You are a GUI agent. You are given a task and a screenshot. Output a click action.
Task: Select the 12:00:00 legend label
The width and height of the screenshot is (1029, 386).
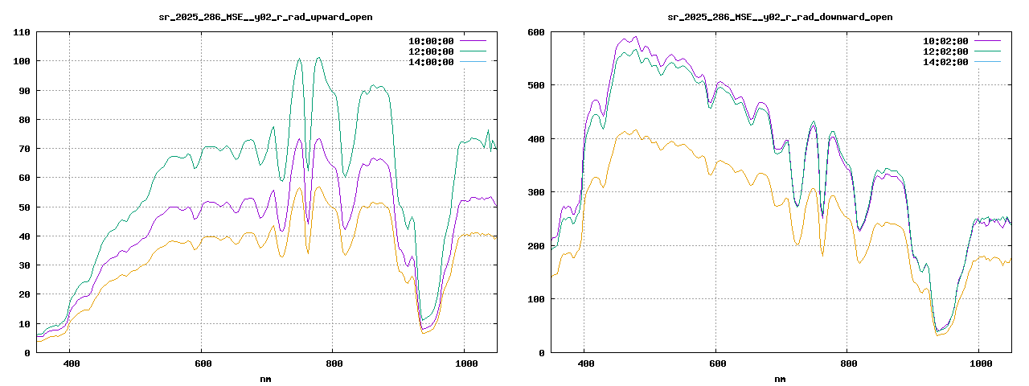click(431, 51)
